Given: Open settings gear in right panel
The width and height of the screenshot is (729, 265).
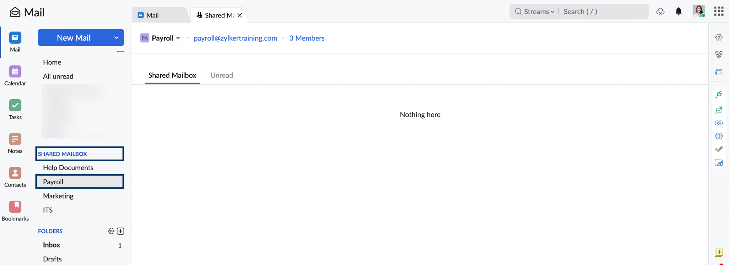Looking at the screenshot, I should click(x=718, y=37).
